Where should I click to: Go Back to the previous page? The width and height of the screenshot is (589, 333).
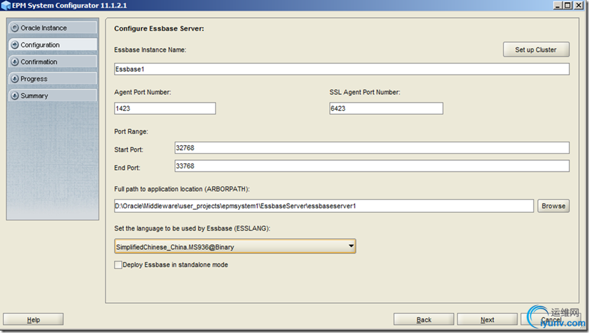[424, 320]
